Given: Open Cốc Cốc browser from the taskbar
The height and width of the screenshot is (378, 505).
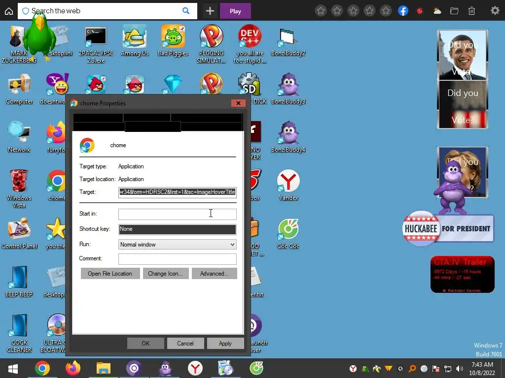Looking at the screenshot, I should [256, 368].
